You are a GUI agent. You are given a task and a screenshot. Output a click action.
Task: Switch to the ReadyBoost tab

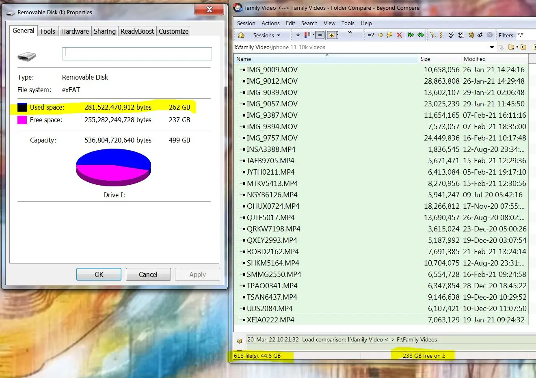137,31
